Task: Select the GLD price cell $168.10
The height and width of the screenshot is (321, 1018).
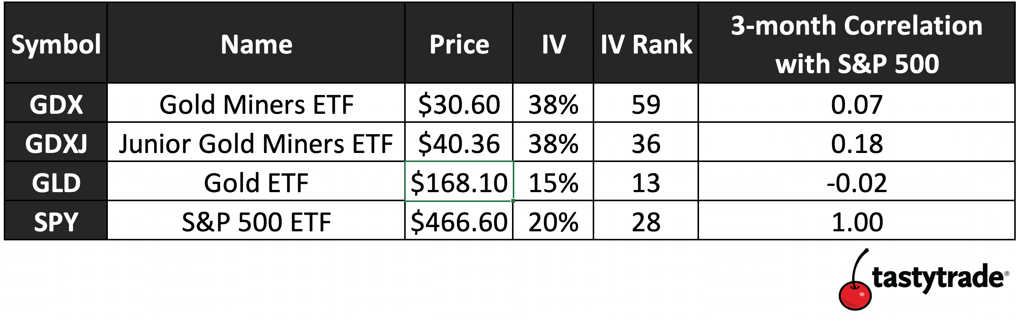Action: pos(459,181)
